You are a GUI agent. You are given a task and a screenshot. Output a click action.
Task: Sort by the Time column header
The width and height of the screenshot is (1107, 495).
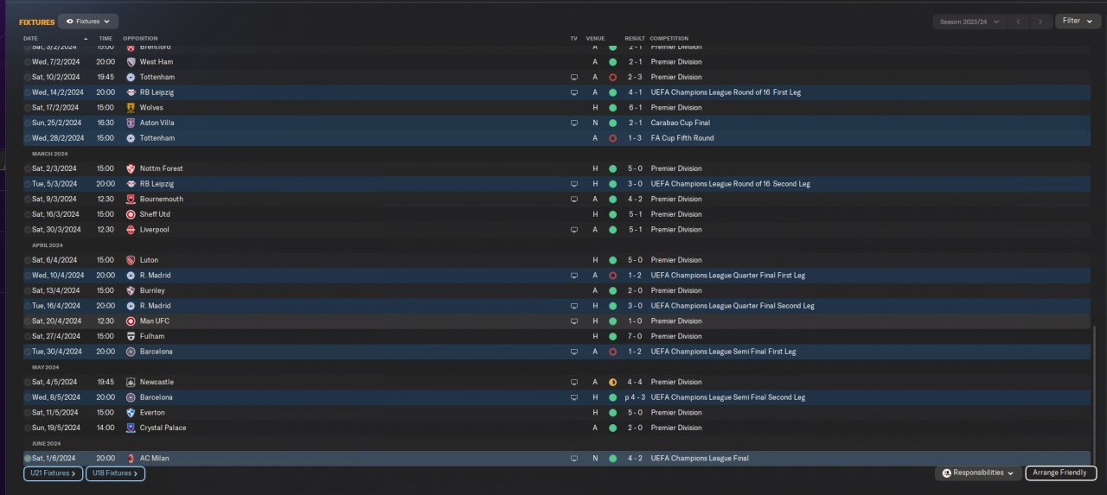click(x=106, y=38)
